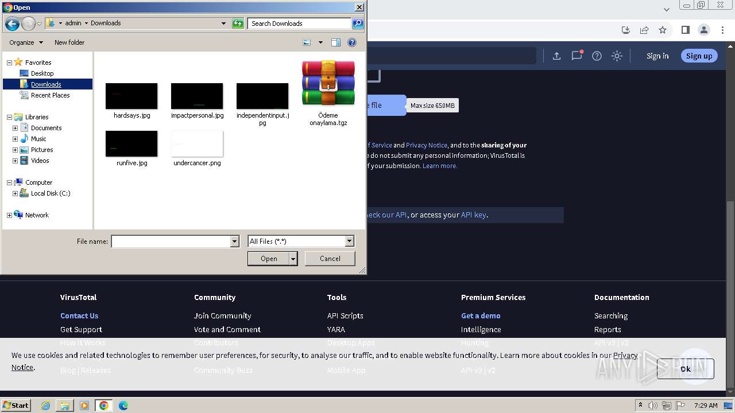This screenshot has width=735, height=413.
Task: Open Windows Media Player from the taskbar
Action: [84, 406]
